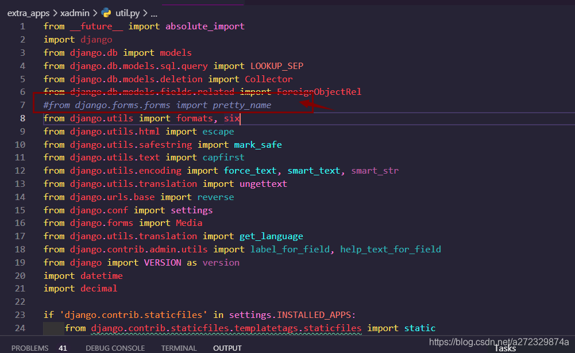
Task: Open the DEBUG CONSOLE tab
Action: pos(115,347)
